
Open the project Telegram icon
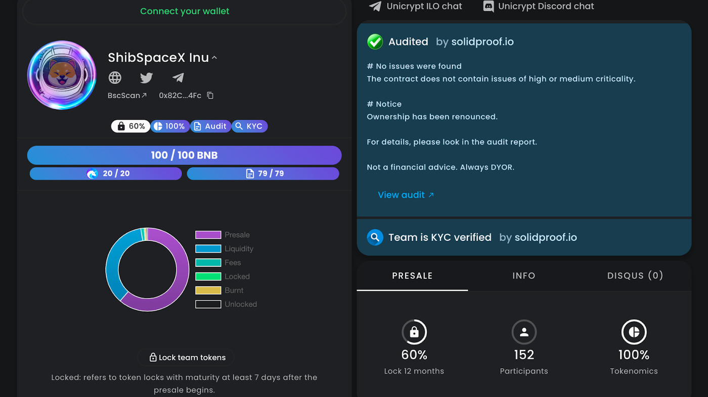[x=178, y=77]
